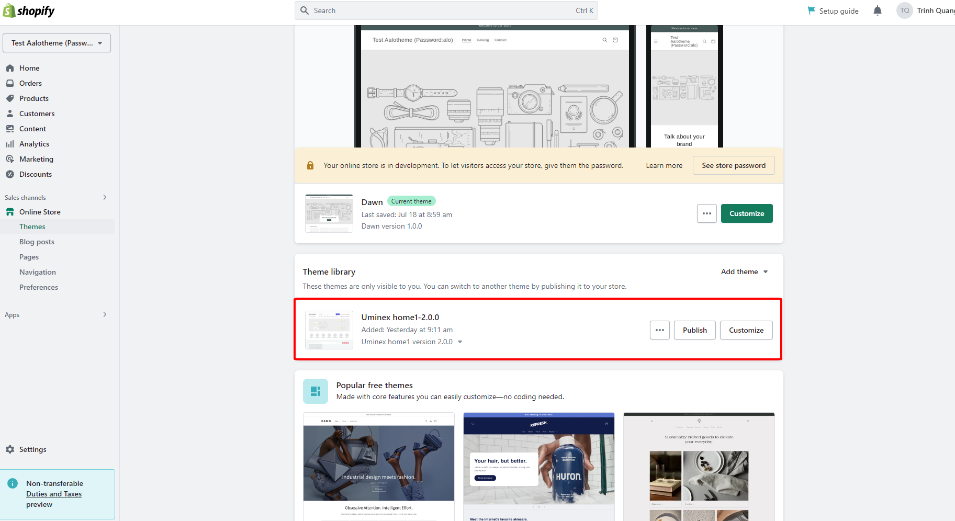Click the Content icon in sidebar
Image resolution: width=955 pixels, height=521 pixels.
click(x=10, y=129)
